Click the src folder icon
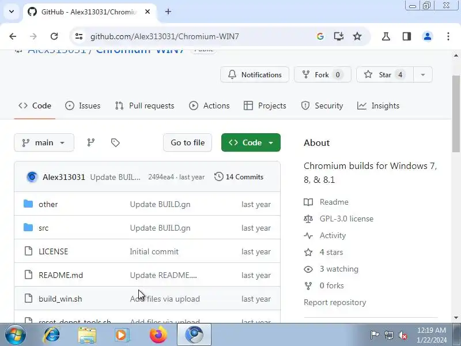Viewport: 461px width, 346px height. click(28, 227)
